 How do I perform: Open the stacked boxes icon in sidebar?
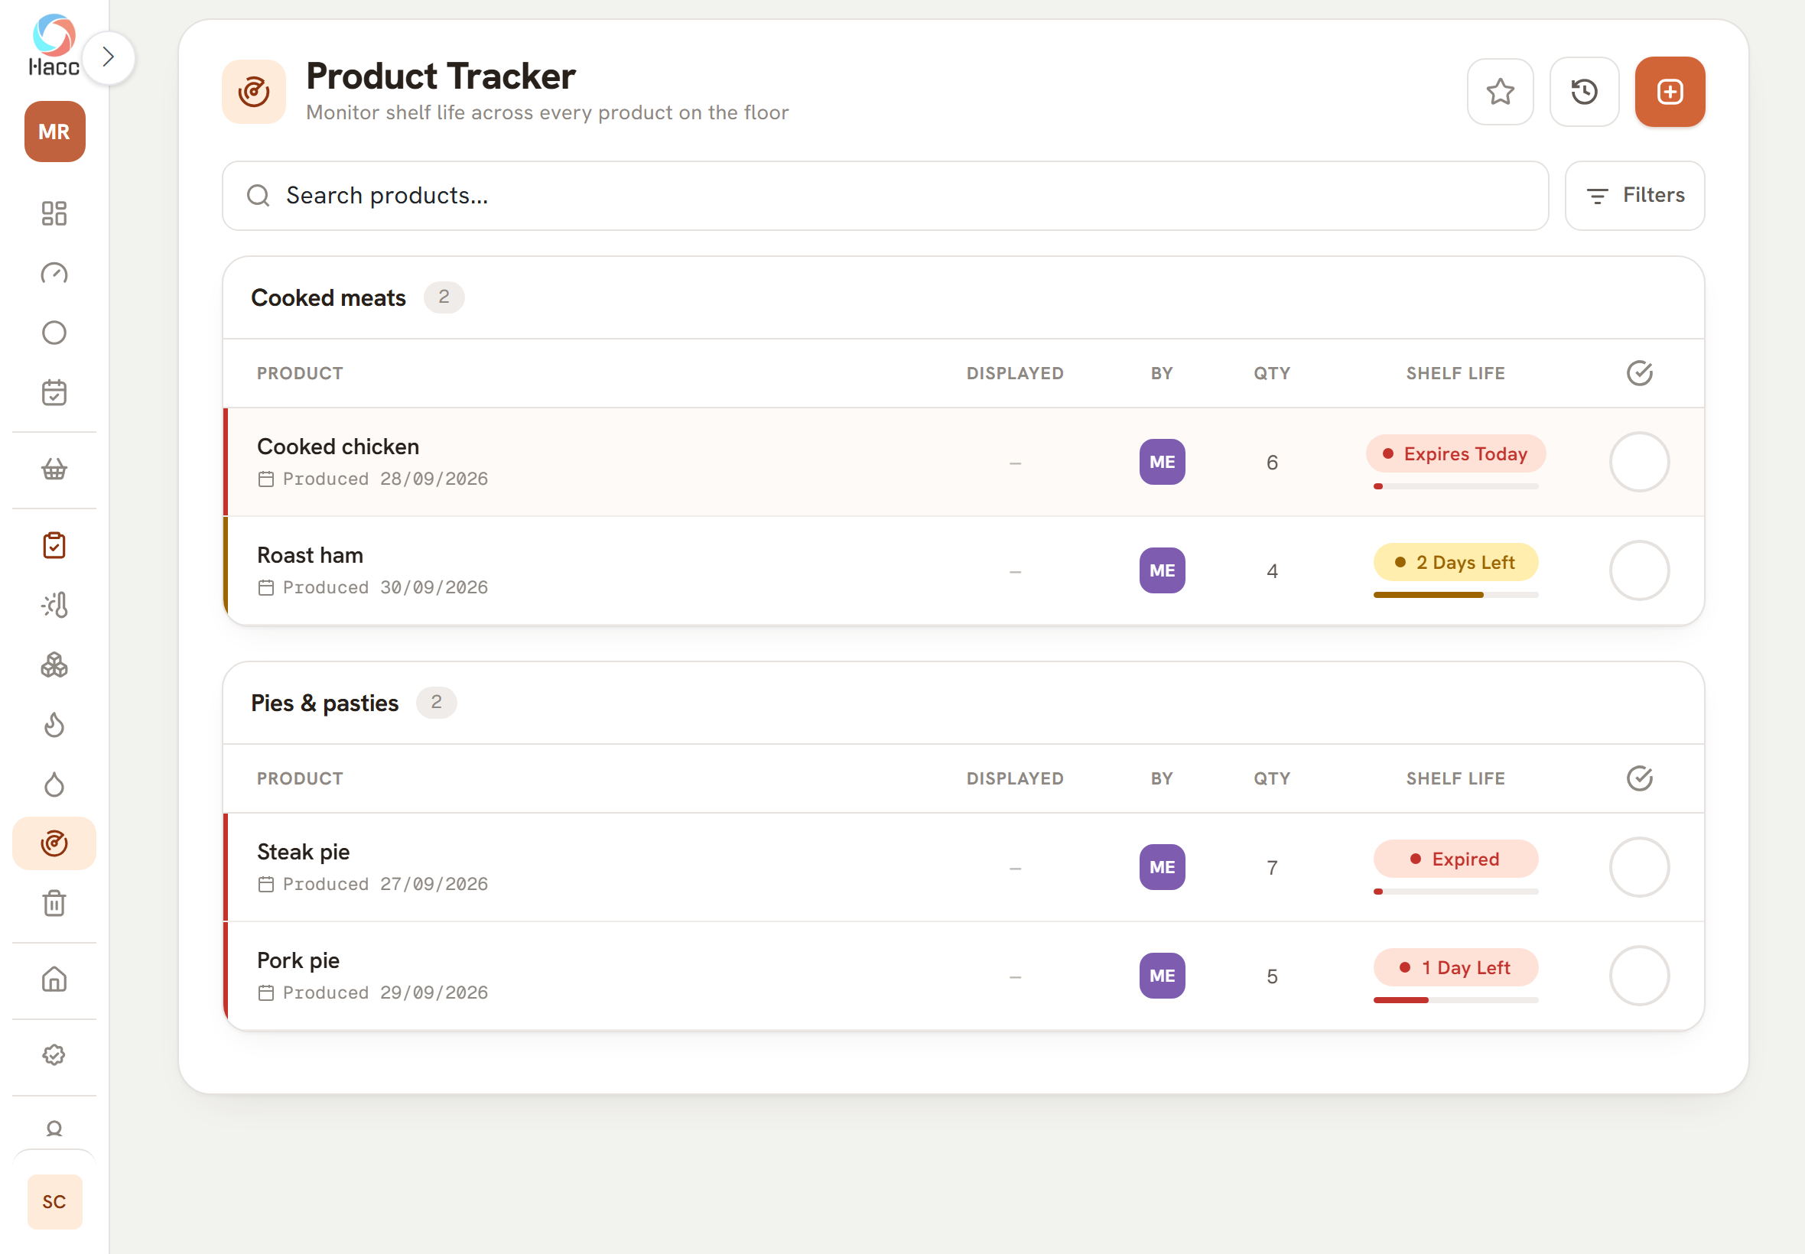(54, 664)
